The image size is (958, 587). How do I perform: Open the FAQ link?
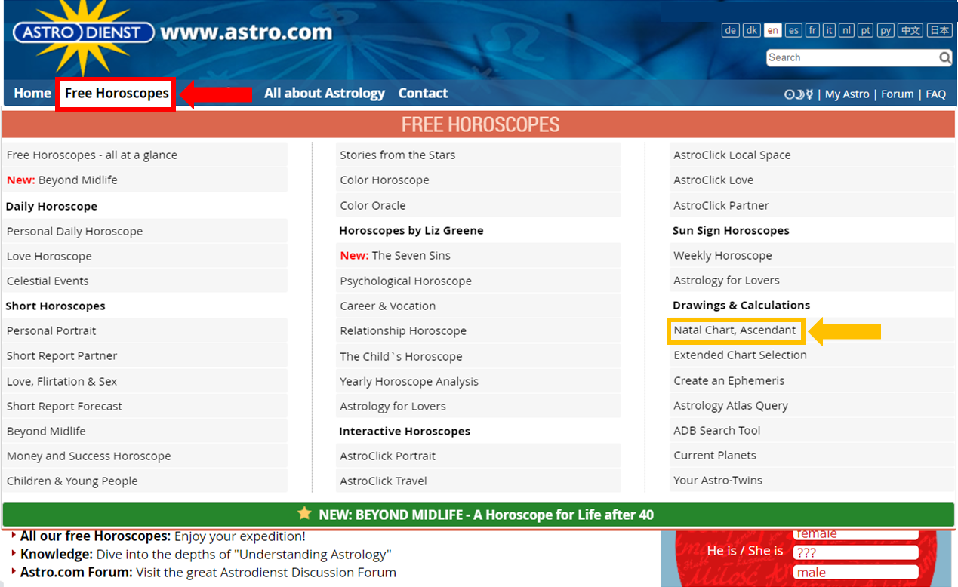click(x=936, y=94)
